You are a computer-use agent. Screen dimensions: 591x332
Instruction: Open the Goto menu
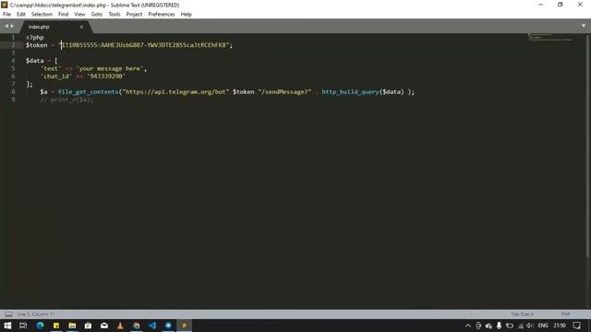(x=96, y=15)
